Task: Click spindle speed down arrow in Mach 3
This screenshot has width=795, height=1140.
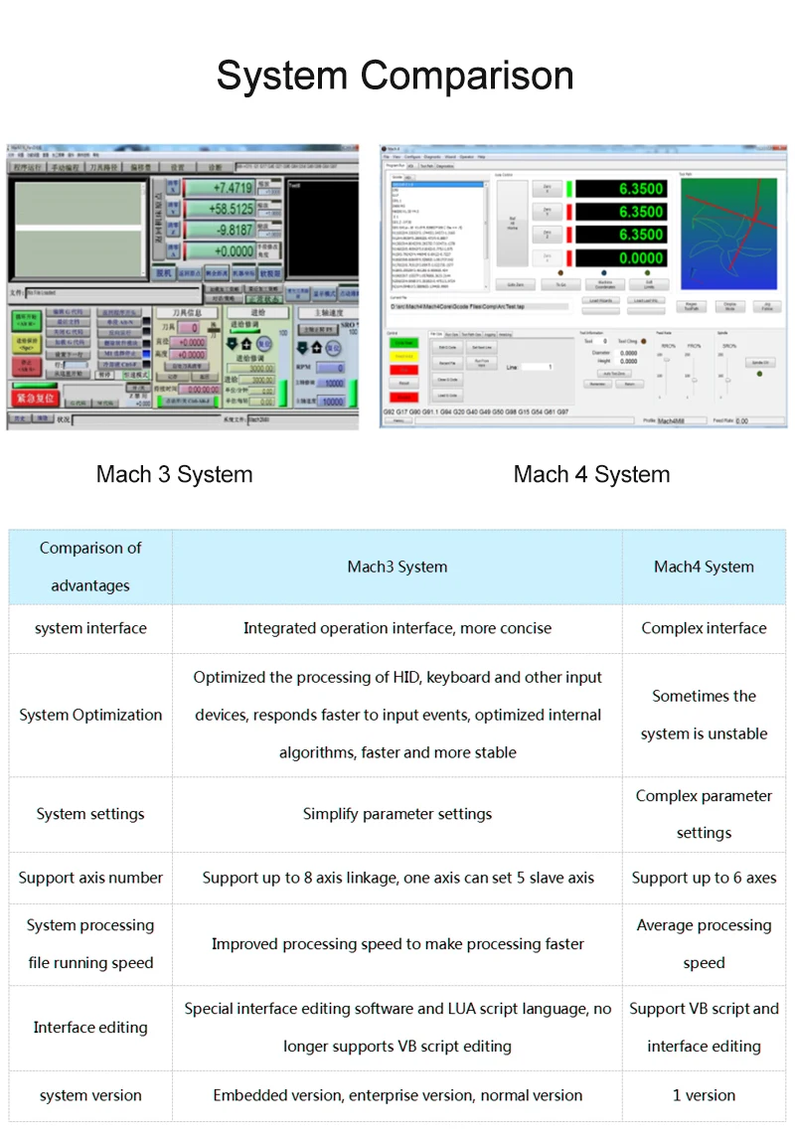Action: point(302,348)
